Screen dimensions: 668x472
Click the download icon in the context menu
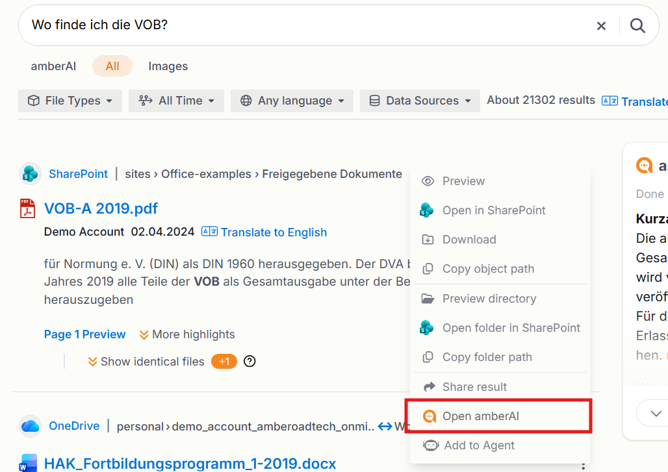pyautogui.click(x=428, y=240)
